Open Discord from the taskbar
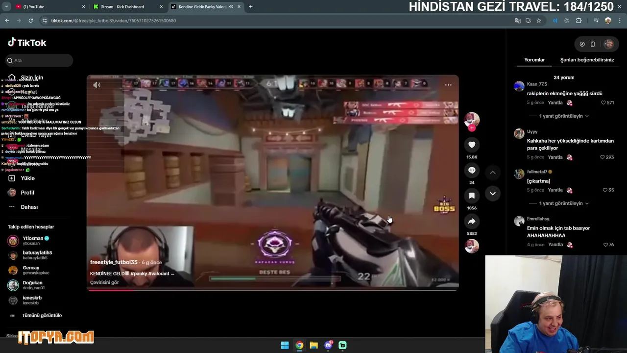Screen dimensions: 627x353 pos(328,345)
